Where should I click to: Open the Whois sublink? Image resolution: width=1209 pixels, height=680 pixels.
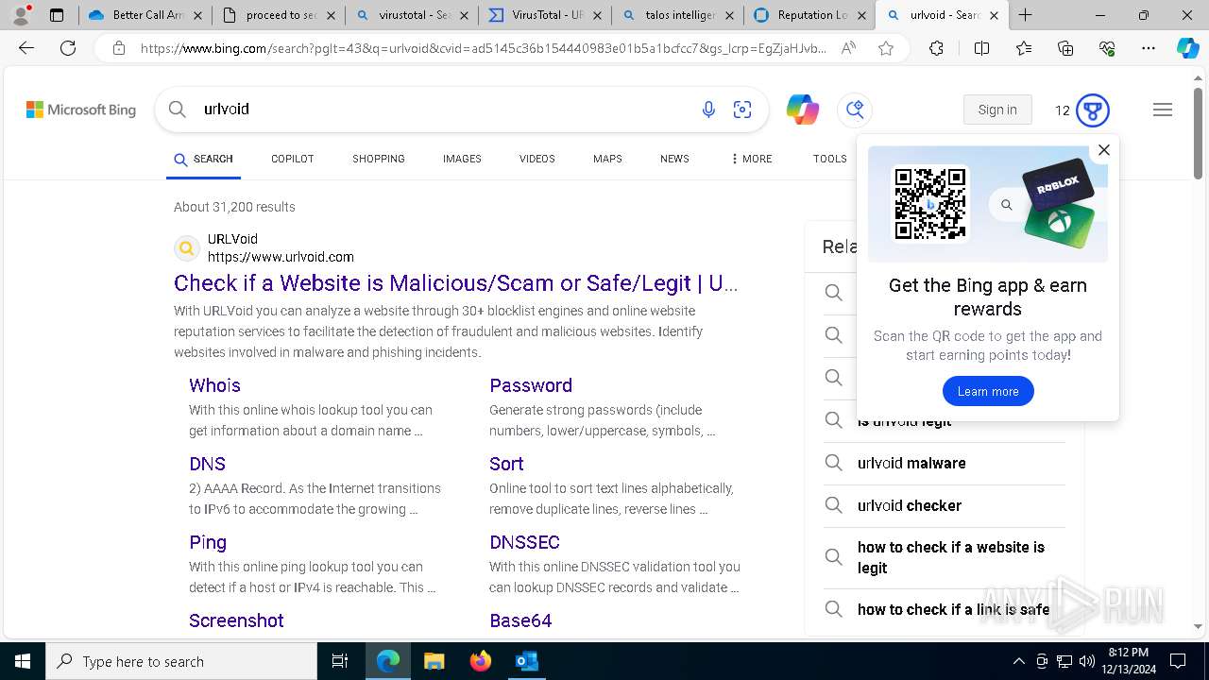pyautogui.click(x=214, y=385)
